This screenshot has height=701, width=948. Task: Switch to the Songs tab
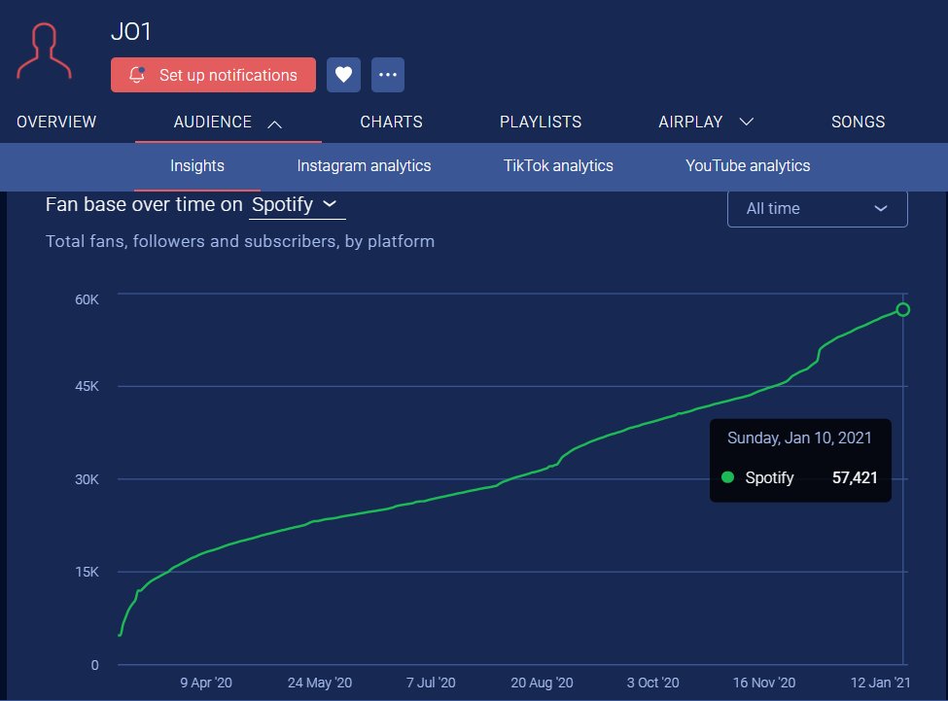coord(858,123)
